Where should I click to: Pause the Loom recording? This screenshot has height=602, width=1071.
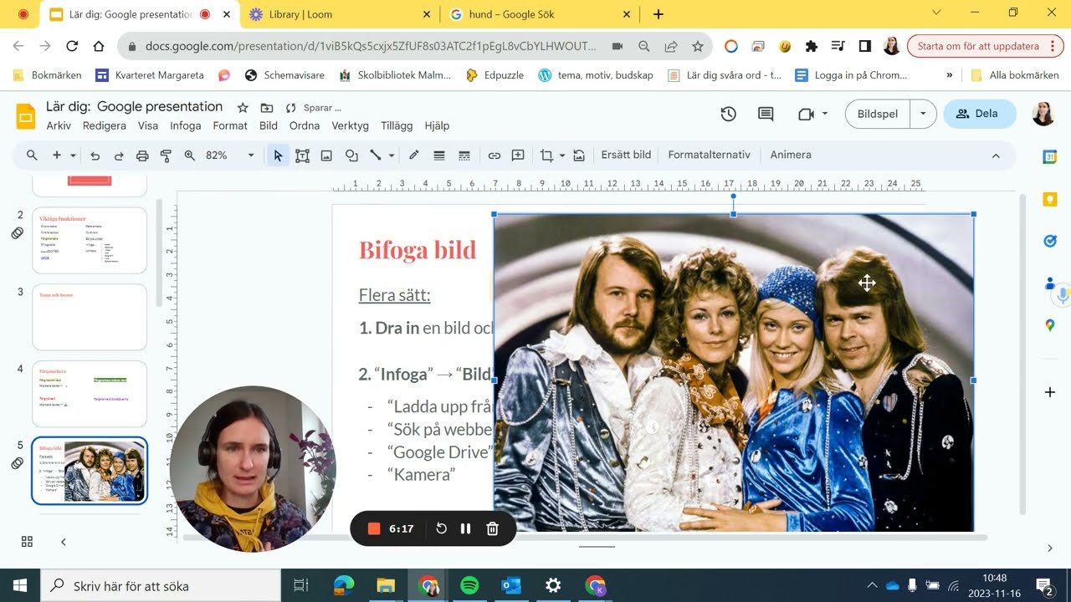(x=466, y=528)
